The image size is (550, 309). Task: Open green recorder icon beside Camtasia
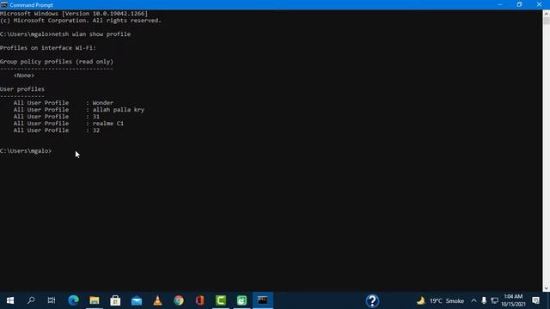tap(241, 300)
